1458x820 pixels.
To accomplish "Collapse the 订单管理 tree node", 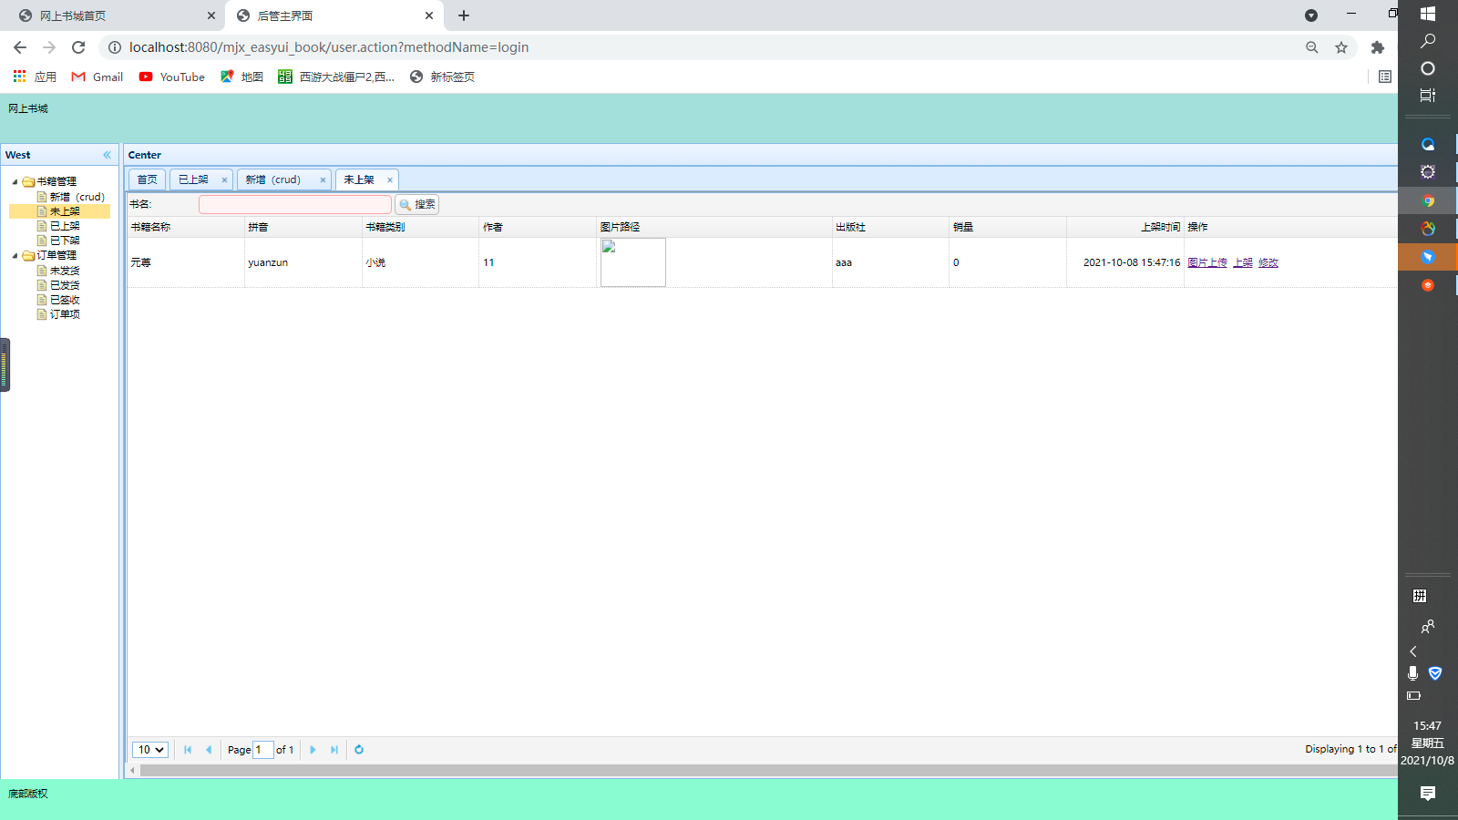I will (x=15, y=256).
